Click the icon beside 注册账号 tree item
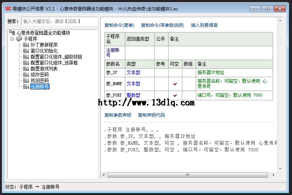The image size is (292, 195). click(x=26, y=87)
